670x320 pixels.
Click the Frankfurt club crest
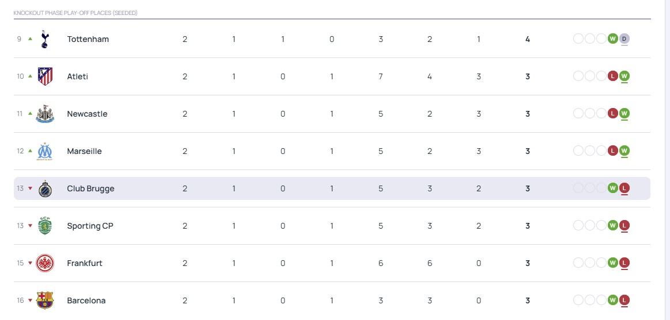tap(45, 263)
